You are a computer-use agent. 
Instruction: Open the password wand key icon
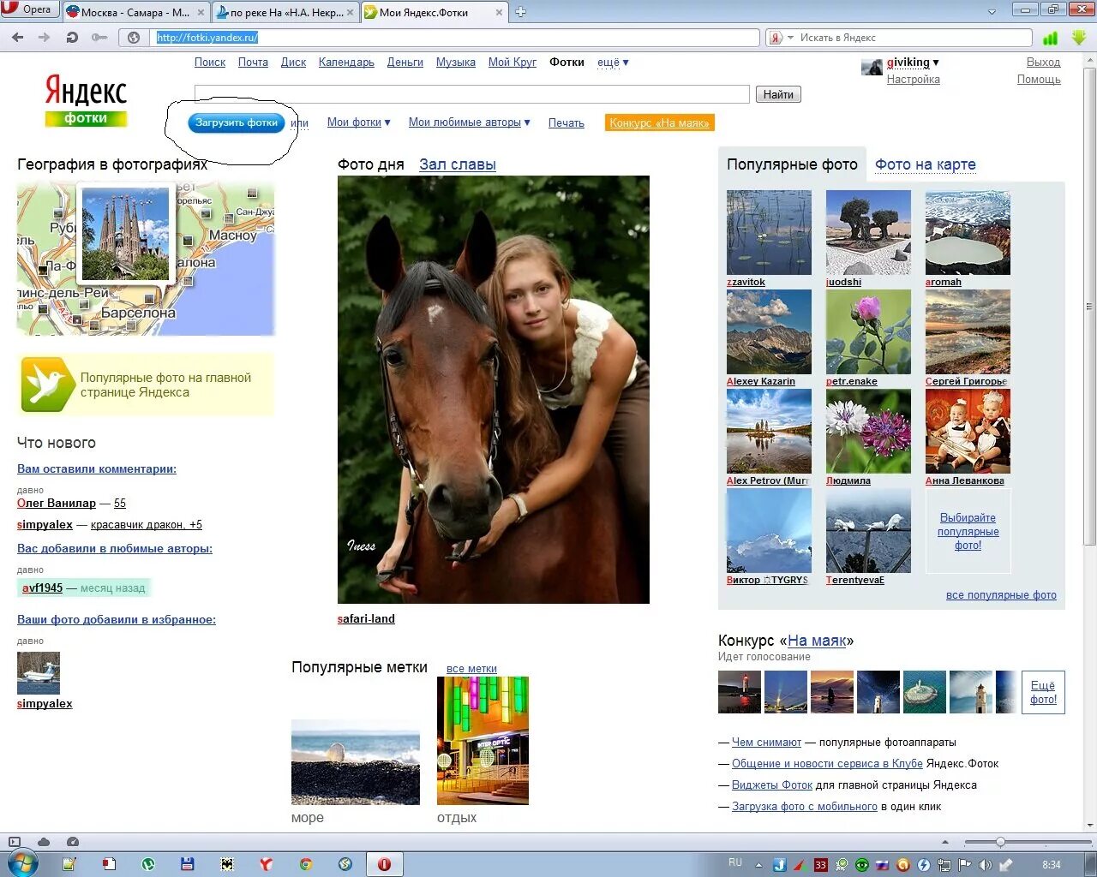pyautogui.click(x=100, y=38)
